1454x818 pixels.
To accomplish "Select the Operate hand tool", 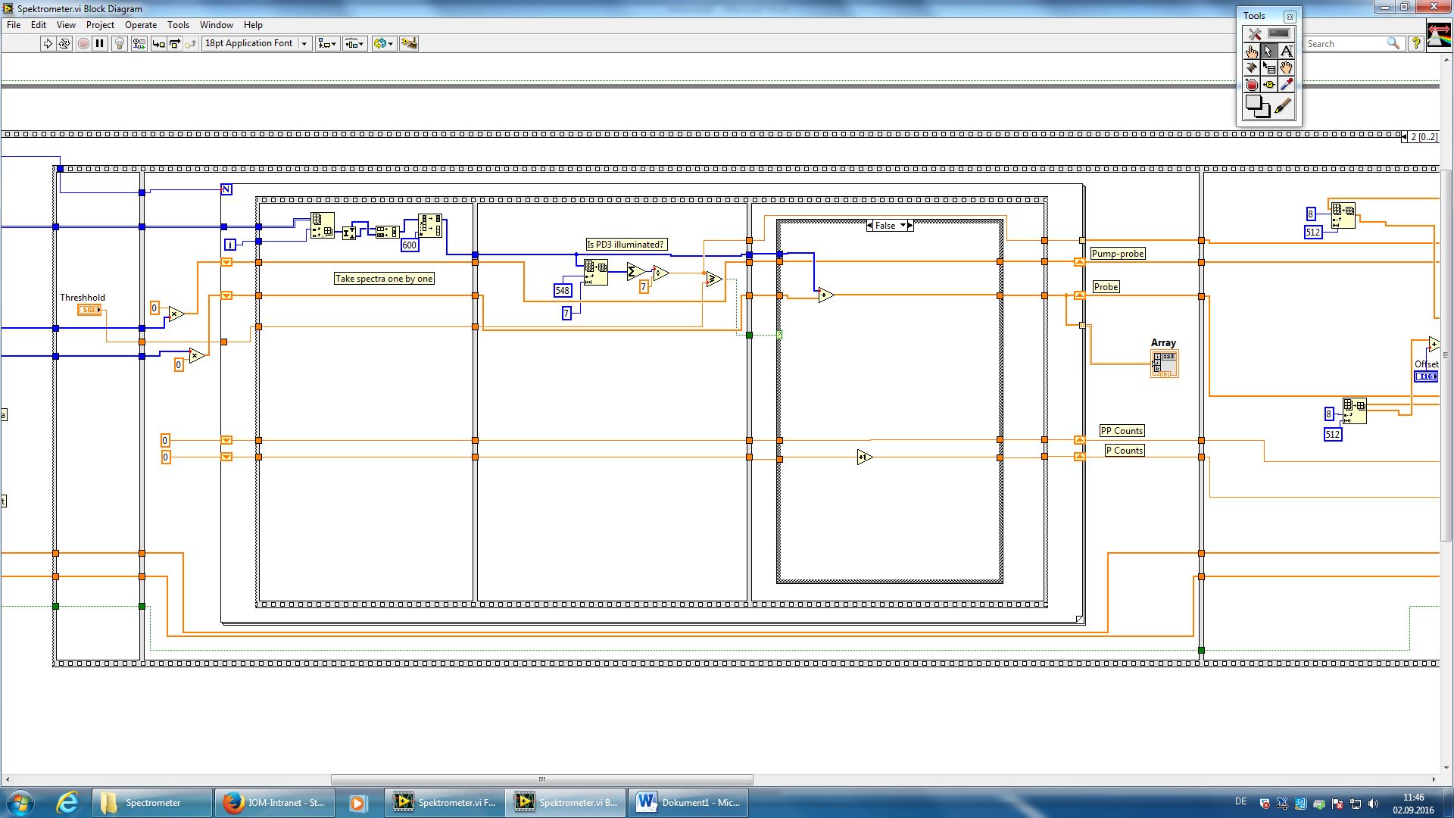I will pyautogui.click(x=1251, y=52).
